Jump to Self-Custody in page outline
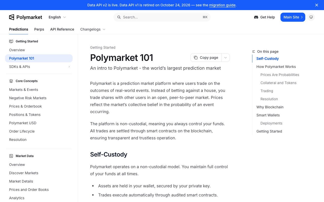Image resolution: width=324 pixels, height=202 pixels. (x=268, y=59)
